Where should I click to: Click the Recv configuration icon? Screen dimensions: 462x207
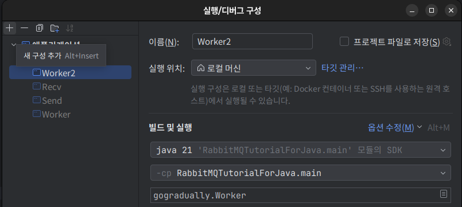(37, 86)
